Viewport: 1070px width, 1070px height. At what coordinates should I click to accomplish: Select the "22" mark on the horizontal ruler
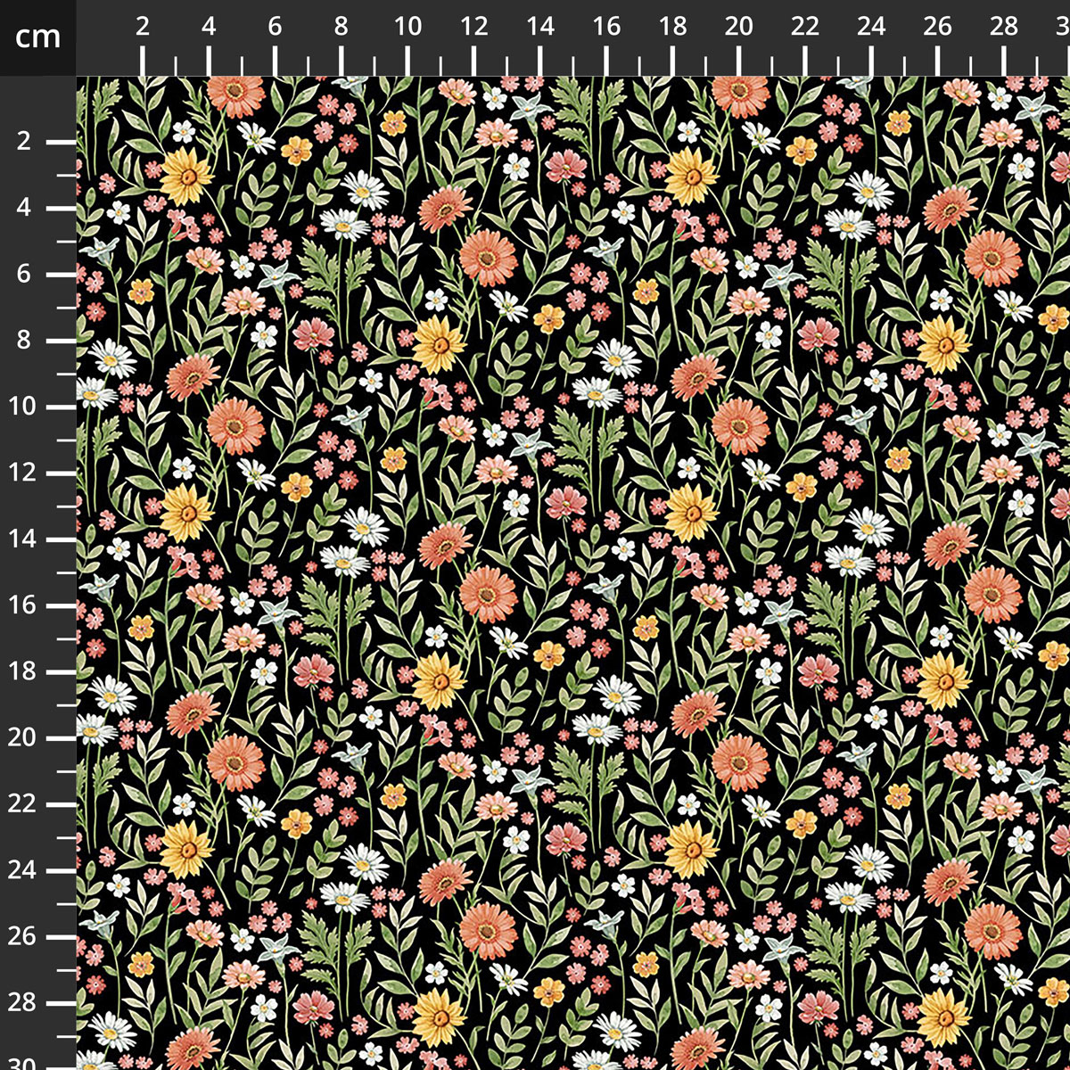click(805, 27)
